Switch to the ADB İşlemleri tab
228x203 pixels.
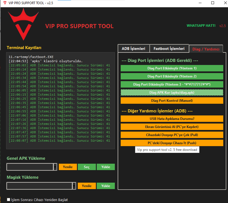click(134, 48)
